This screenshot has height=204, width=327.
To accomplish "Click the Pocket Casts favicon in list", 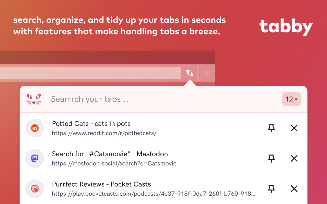I will (x=35, y=189).
